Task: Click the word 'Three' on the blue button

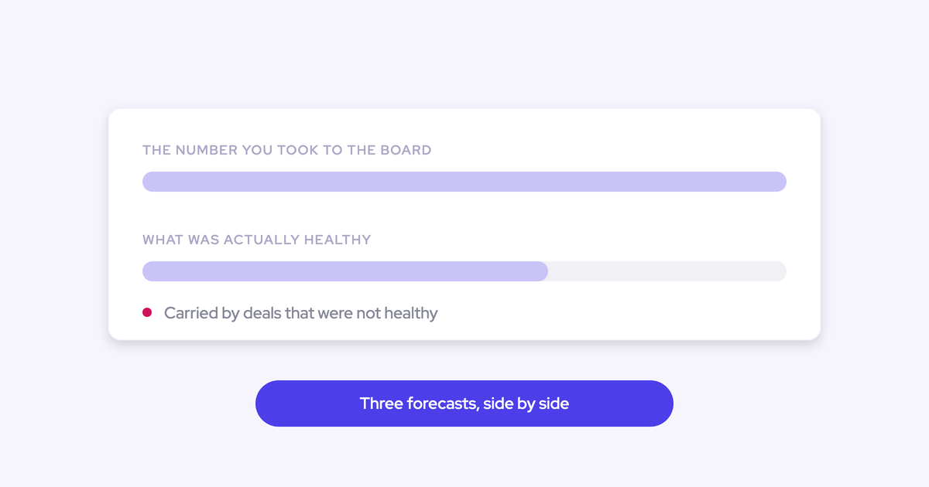Action: (x=381, y=404)
